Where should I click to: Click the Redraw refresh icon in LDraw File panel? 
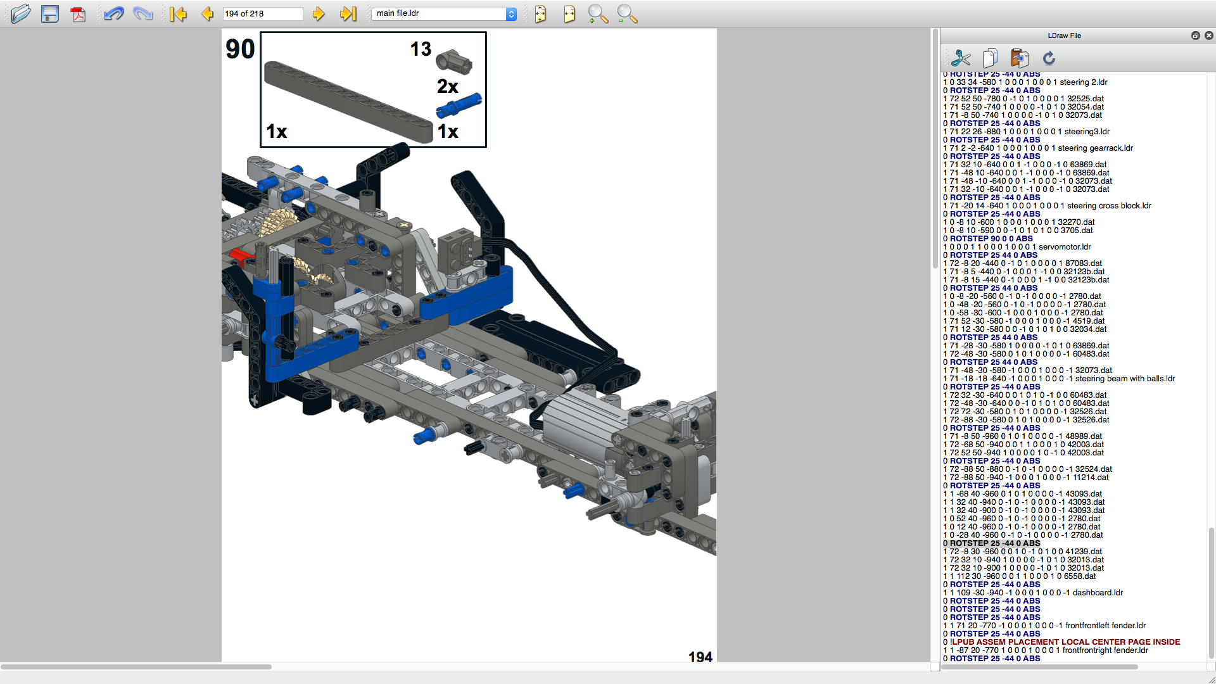click(1049, 58)
